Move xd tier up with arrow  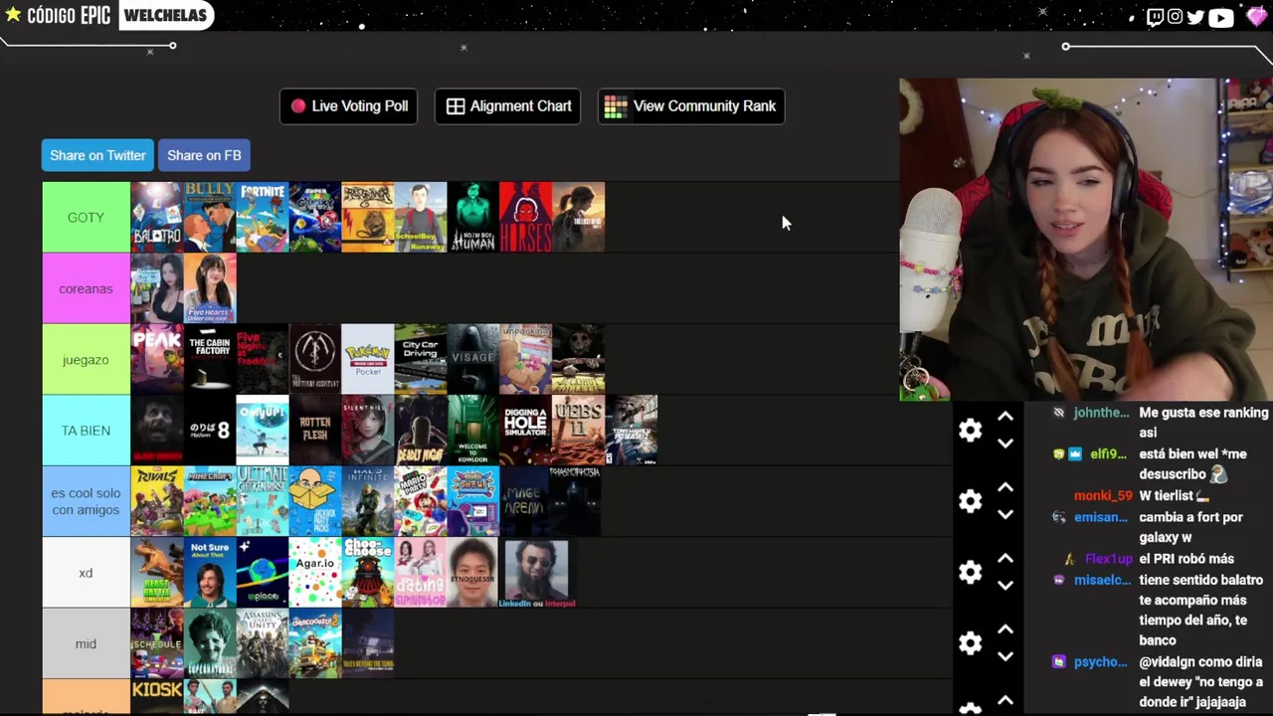[x=1005, y=559]
